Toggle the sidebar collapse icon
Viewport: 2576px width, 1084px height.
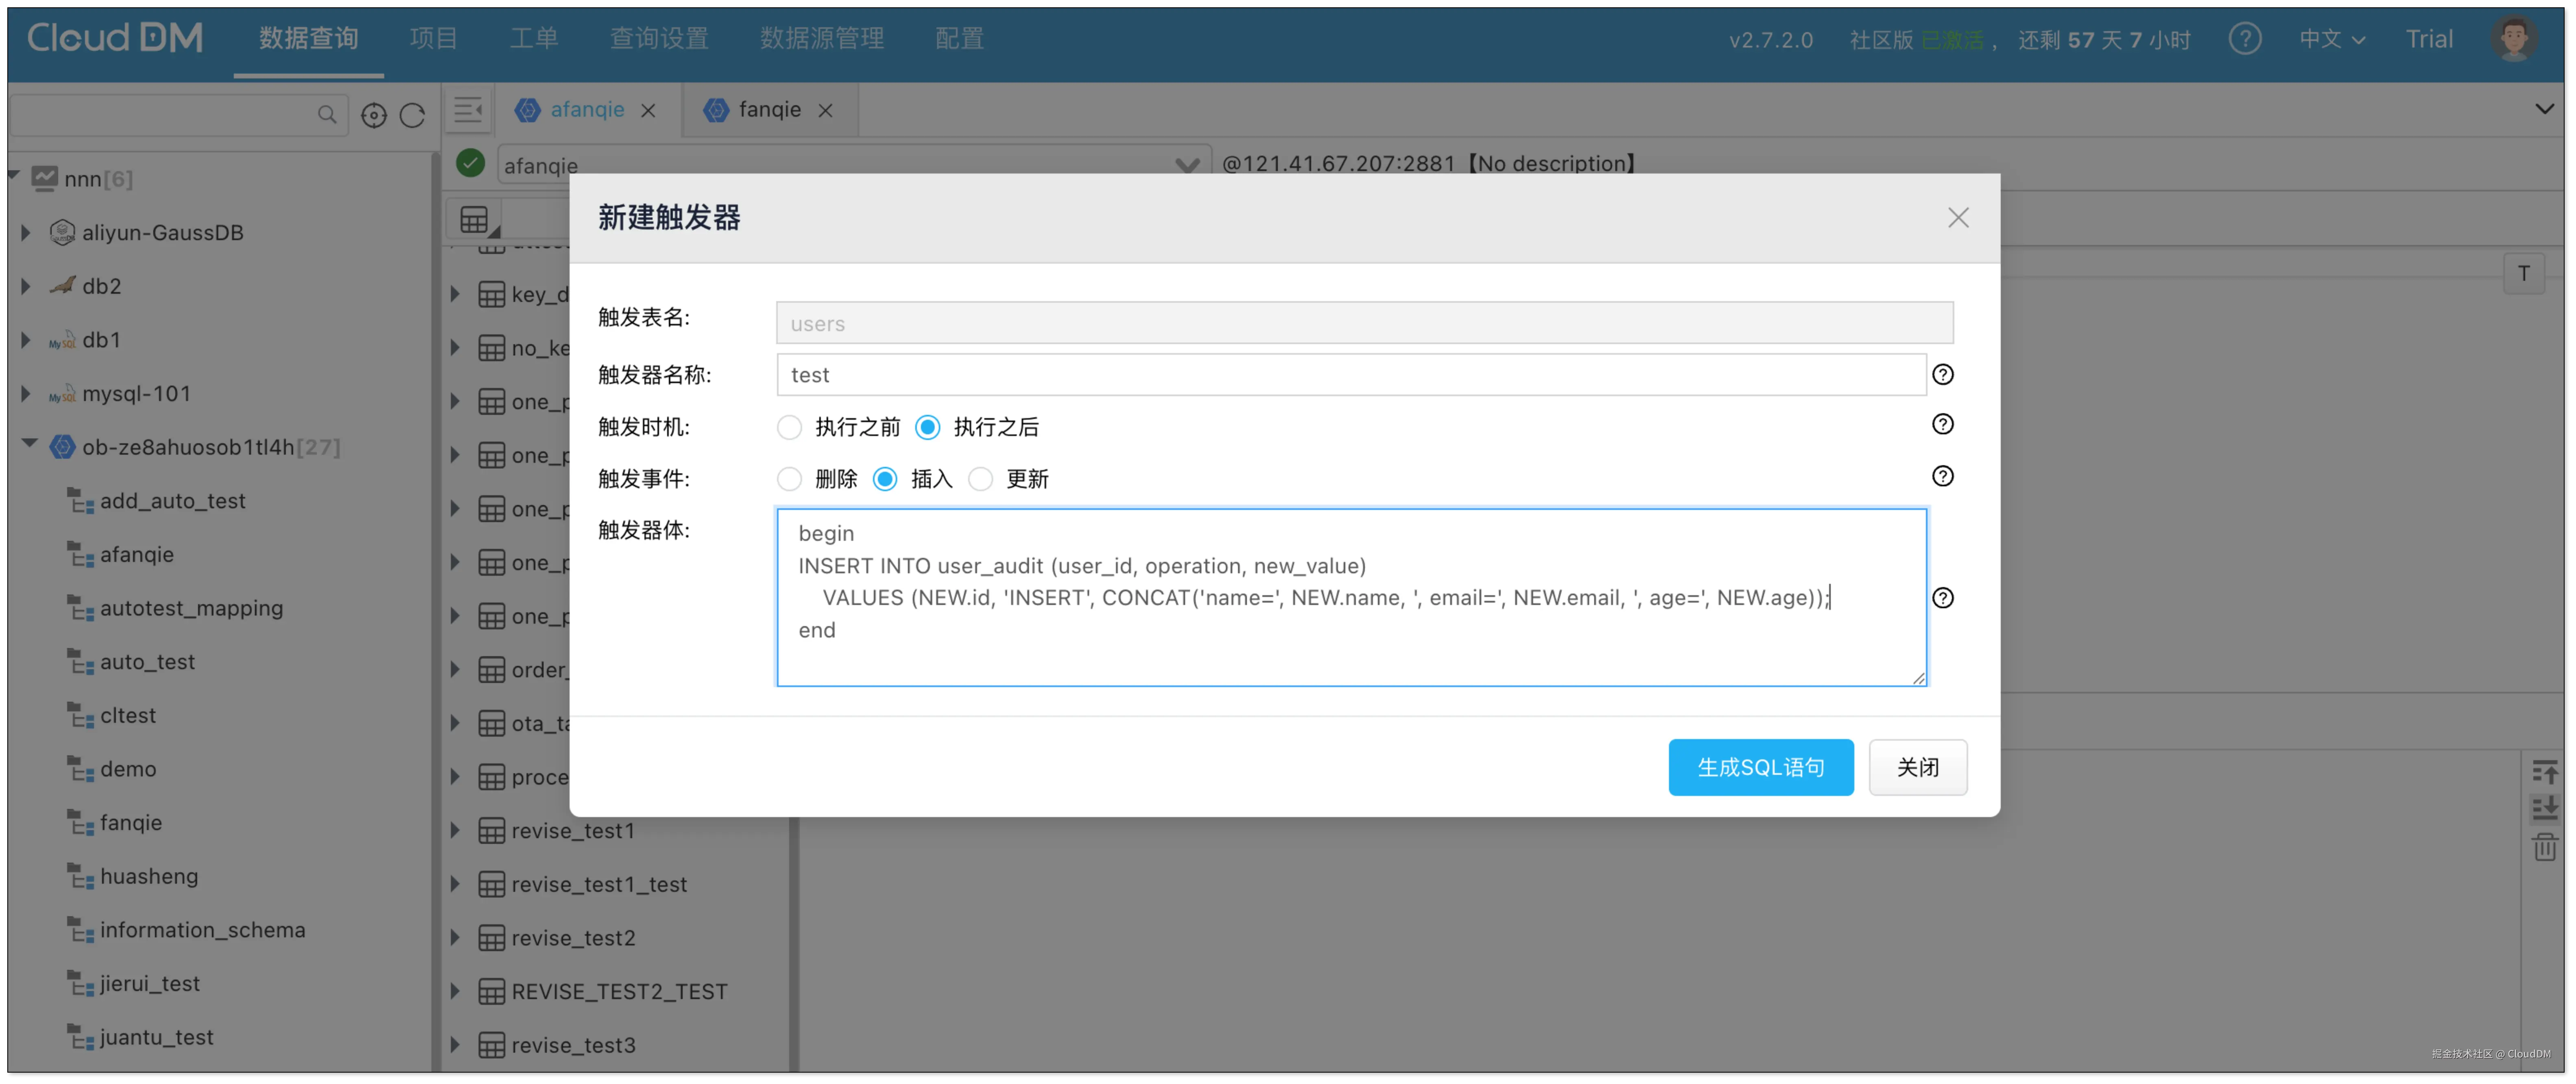click(x=468, y=110)
